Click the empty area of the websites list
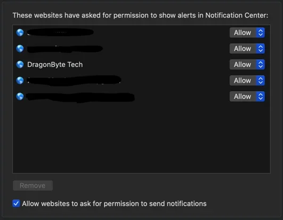This screenshot has width=283, height=220. (x=141, y=139)
